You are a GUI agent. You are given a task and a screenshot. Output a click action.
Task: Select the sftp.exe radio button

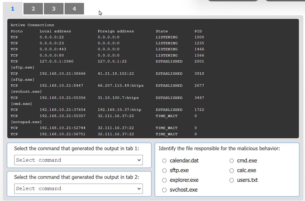tap(164, 171)
